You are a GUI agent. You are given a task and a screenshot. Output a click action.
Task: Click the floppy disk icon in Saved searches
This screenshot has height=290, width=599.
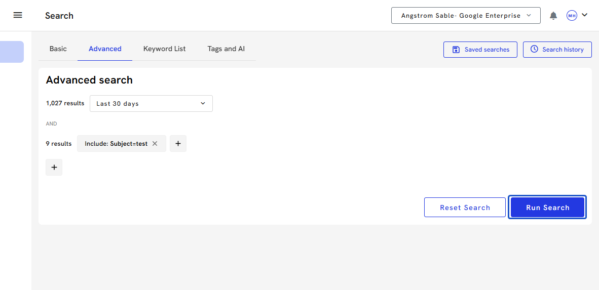click(456, 50)
